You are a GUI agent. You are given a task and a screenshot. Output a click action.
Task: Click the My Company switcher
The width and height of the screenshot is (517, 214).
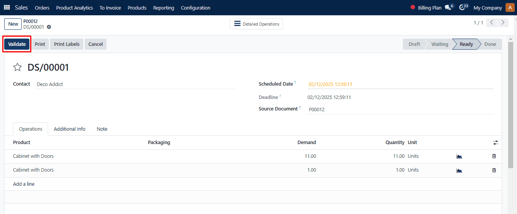tap(488, 8)
